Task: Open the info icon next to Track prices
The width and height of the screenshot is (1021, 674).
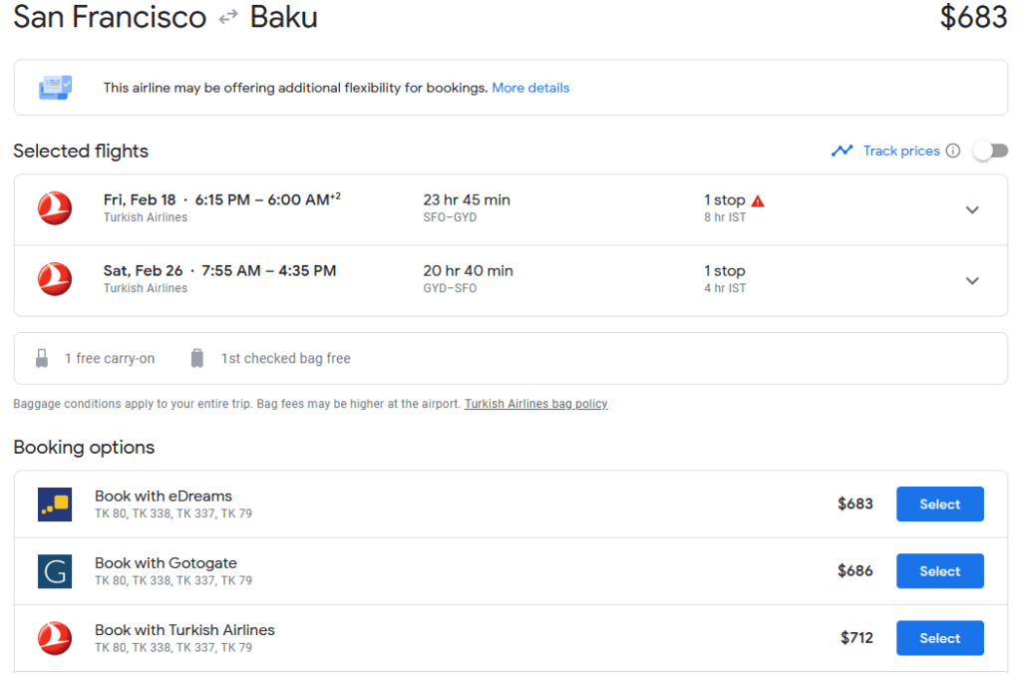Action: pos(954,151)
